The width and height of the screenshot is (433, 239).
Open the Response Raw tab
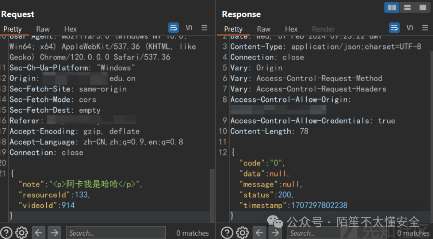264,29
